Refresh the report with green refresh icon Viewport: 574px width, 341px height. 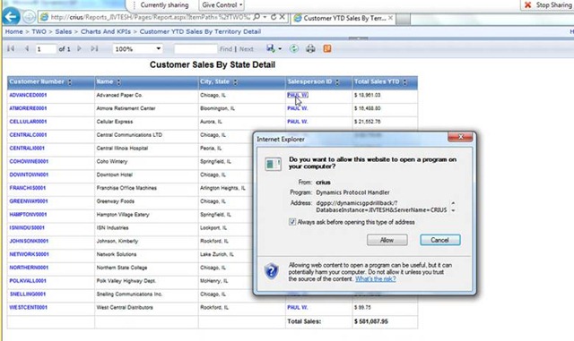click(294, 48)
